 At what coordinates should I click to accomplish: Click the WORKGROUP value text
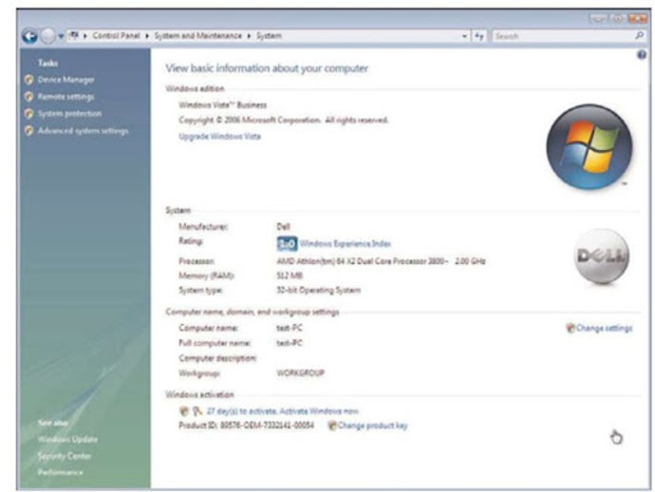tap(300, 373)
